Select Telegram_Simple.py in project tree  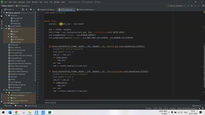tap(18, 74)
